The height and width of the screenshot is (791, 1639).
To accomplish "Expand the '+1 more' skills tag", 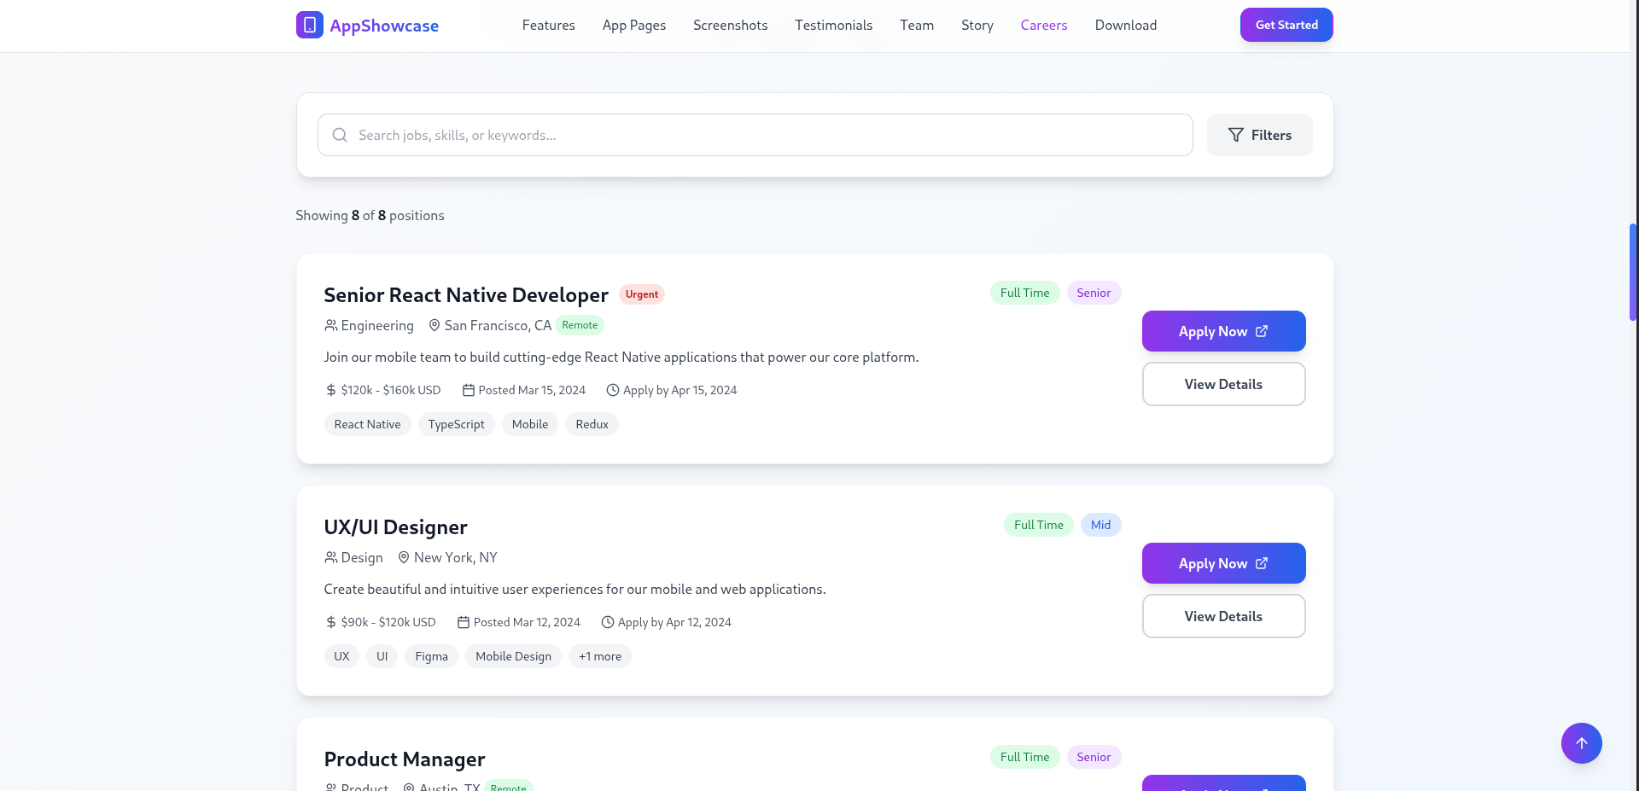I will [600, 656].
